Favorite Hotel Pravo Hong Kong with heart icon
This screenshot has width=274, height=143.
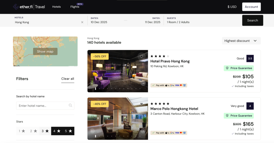[142, 56]
